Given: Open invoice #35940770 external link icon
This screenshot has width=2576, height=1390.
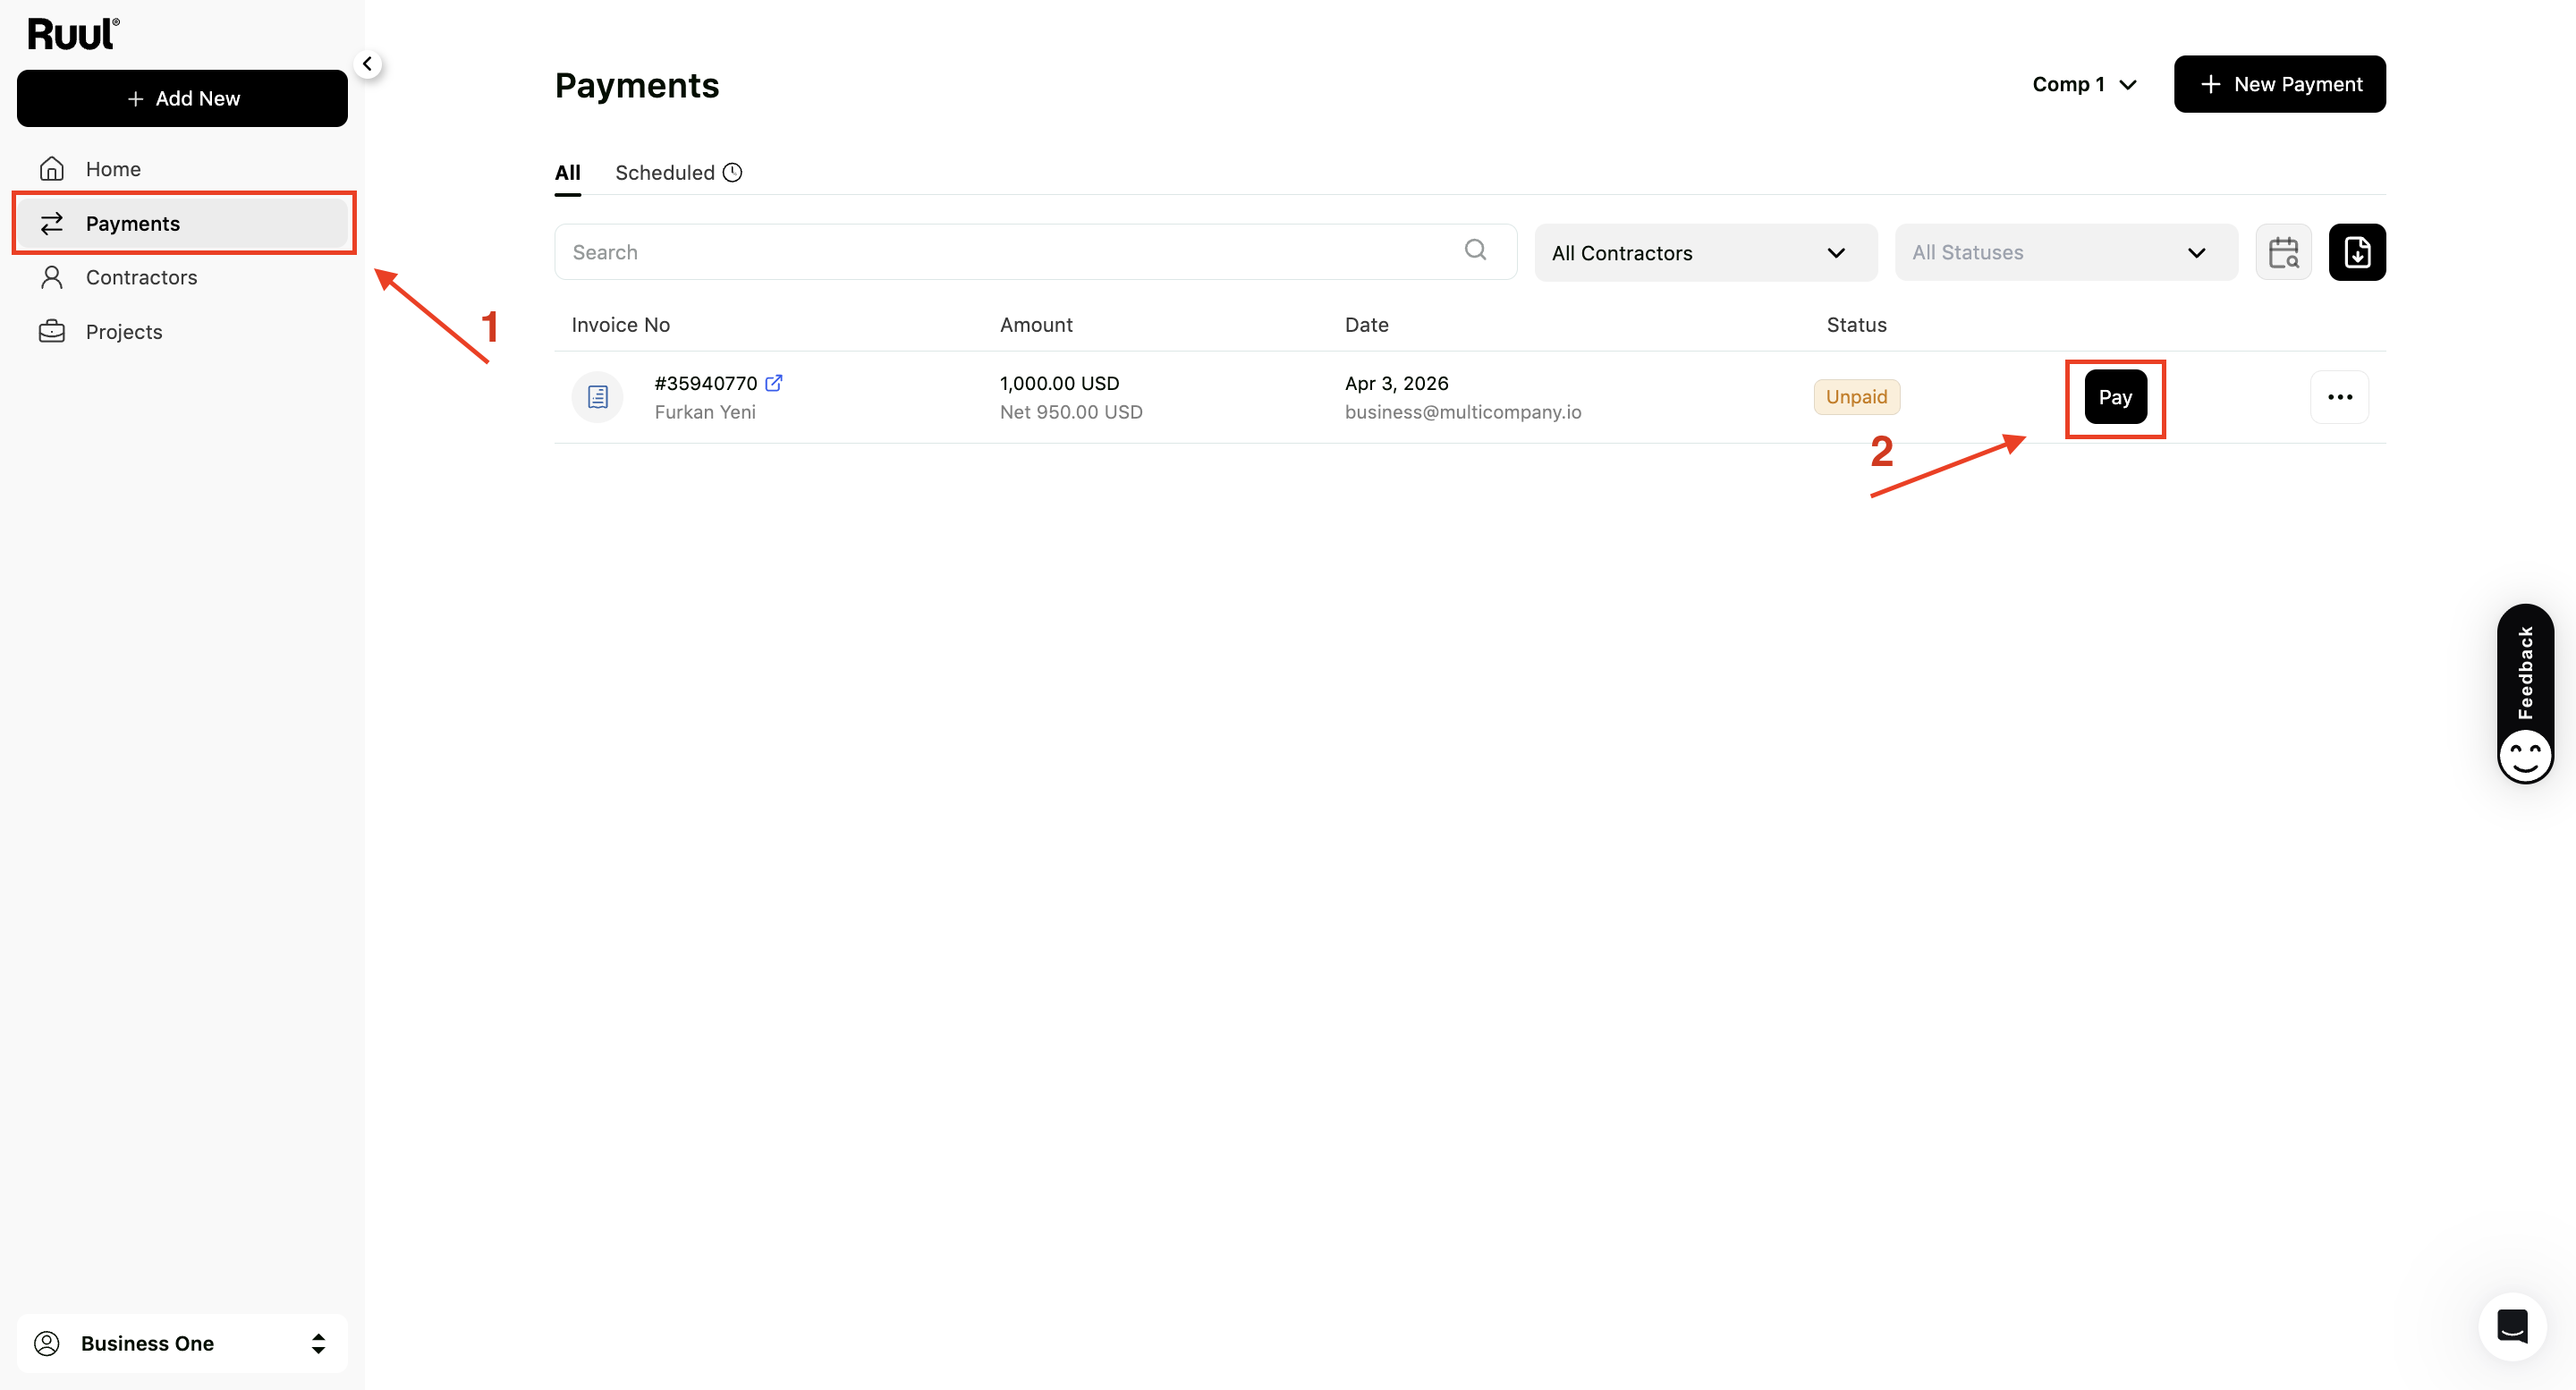Looking at the screenshot, I should tap(774, 383).
